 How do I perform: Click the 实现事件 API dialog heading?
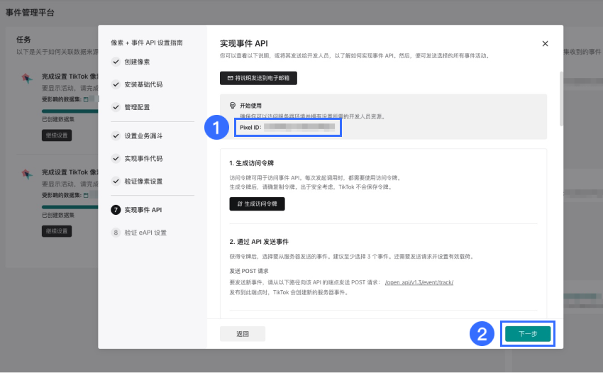click(x=244, y=44)
